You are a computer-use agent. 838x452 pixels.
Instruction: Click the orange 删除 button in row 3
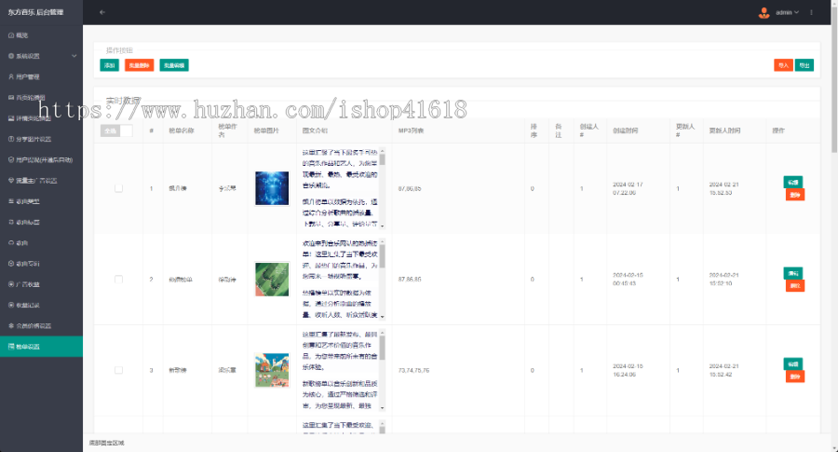click(795, 377)
